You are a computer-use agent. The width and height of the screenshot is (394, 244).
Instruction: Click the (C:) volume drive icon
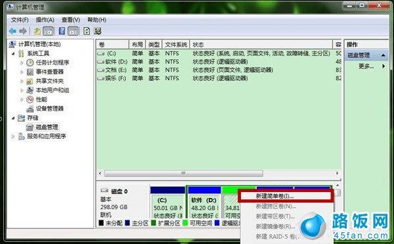(x=100, y=53)
